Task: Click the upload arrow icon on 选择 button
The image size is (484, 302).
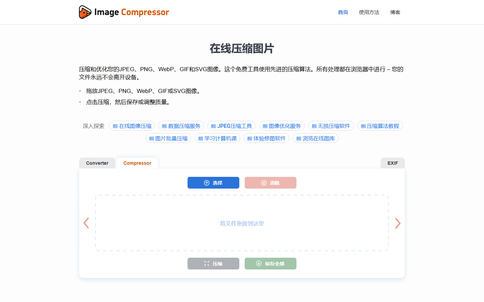Action: click(x=207, y=183)
